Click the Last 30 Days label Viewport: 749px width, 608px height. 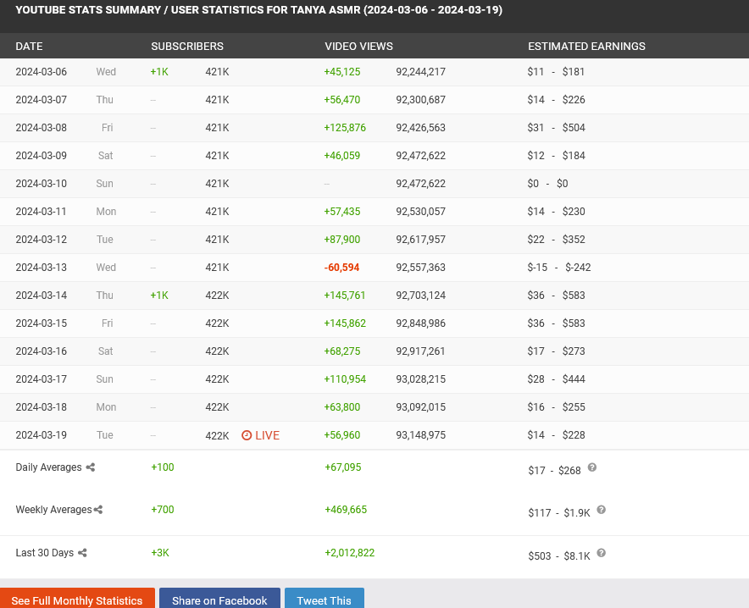click(x=44, y=553)
